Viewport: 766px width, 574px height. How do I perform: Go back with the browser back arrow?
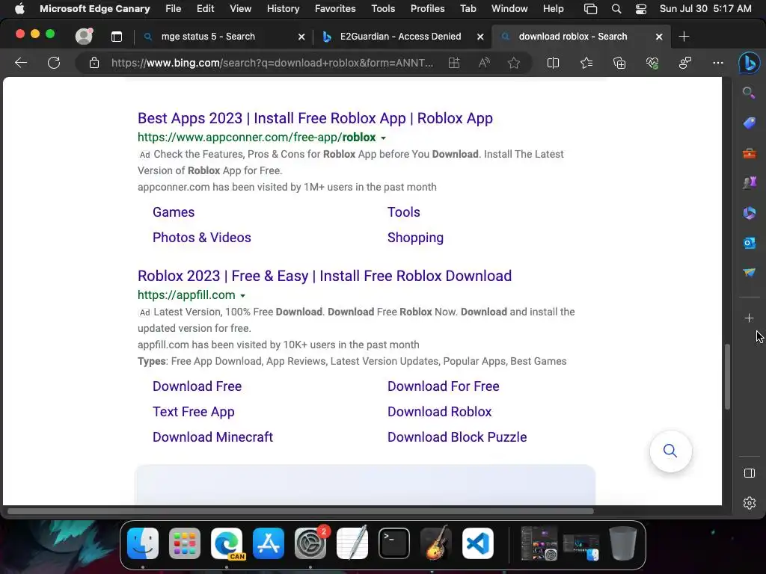coord(21,63)
